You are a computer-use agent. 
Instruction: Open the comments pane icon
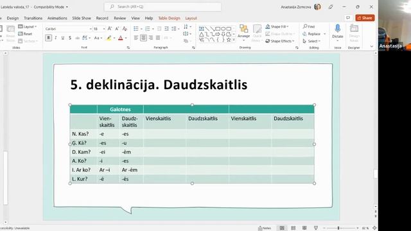[348, 18]
